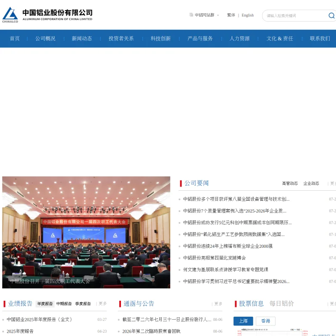Open news on 学习贯彻习近平总书记重要批示
Viewport: 336px width, 336px height.
(x=236, y=281)
